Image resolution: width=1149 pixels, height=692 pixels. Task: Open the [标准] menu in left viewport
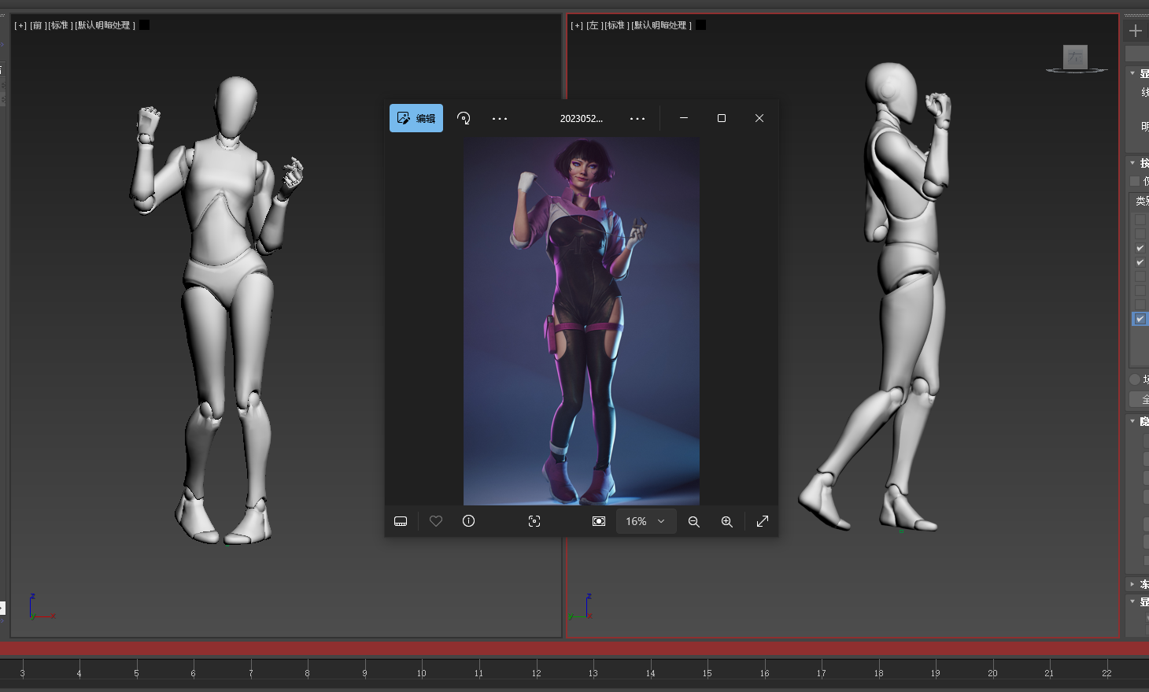tap(616, 25)
